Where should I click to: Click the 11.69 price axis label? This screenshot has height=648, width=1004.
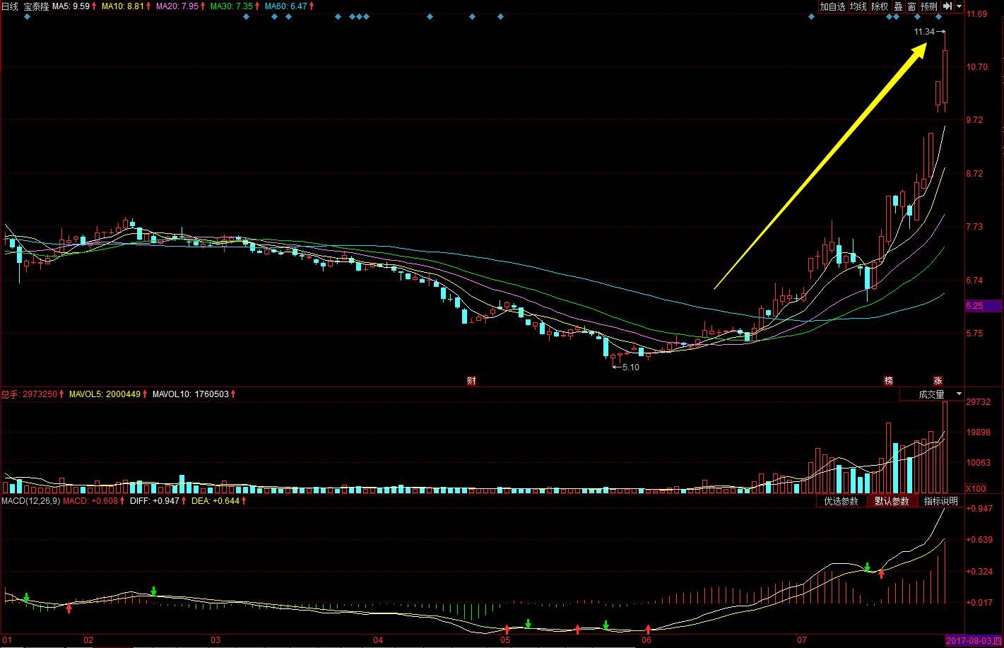pos(978,14)
